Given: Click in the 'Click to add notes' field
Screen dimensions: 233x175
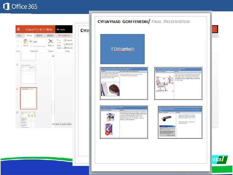Looking at the screenshot, I should [63, 124].
